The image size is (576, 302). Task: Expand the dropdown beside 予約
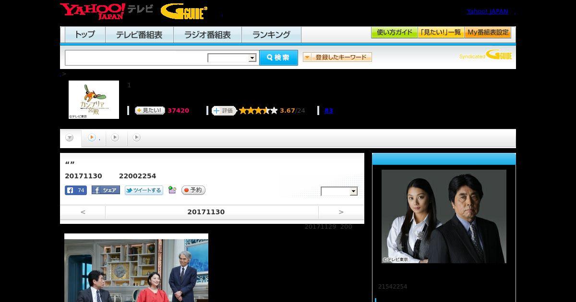pos(339,191)
